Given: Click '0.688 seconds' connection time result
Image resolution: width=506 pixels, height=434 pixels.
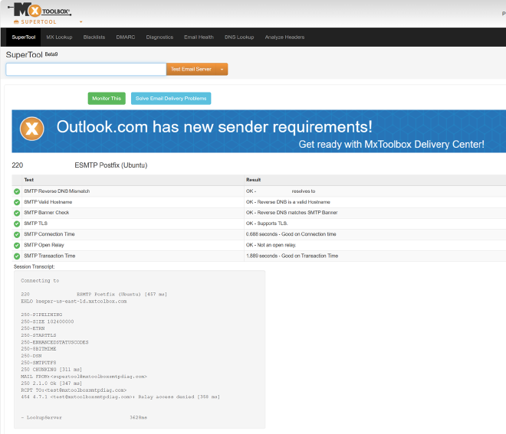Looking at the screenshot, I should tap(291, 234).
